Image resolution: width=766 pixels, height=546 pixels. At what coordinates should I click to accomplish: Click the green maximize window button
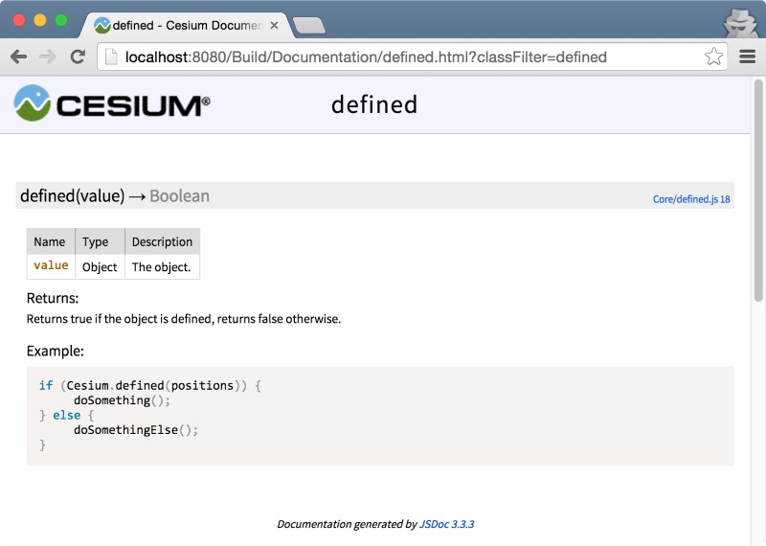click(x=61, y=20)
